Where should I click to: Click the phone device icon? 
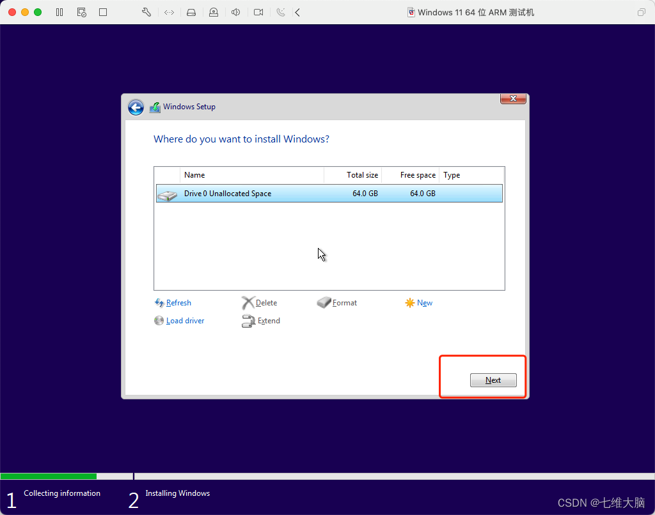[x=281, y=13]
